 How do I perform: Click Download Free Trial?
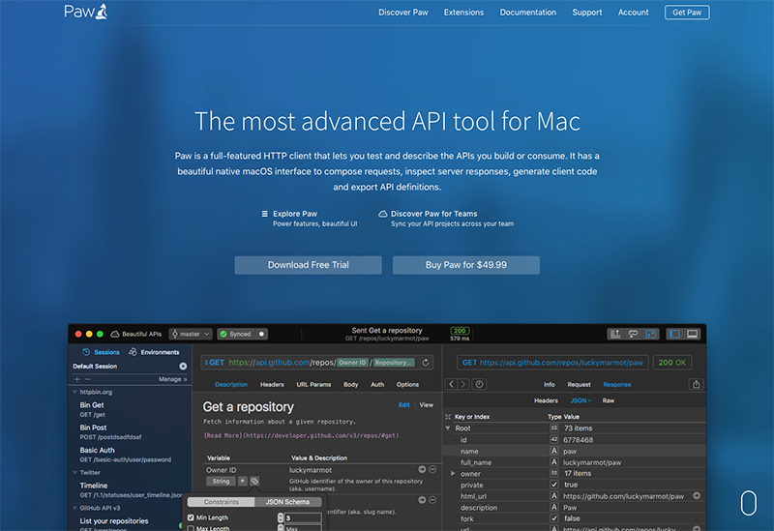click(308, 265)
